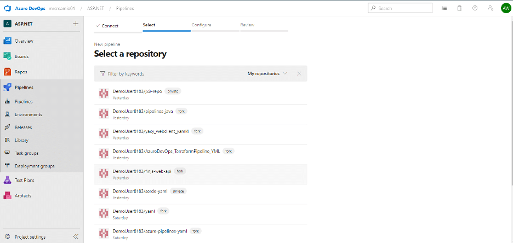Image resolution: width=513 pixels, height=243 pixels.
Task: Select the DemoUser8183/px3-repo repository
Action: [201, 94]
